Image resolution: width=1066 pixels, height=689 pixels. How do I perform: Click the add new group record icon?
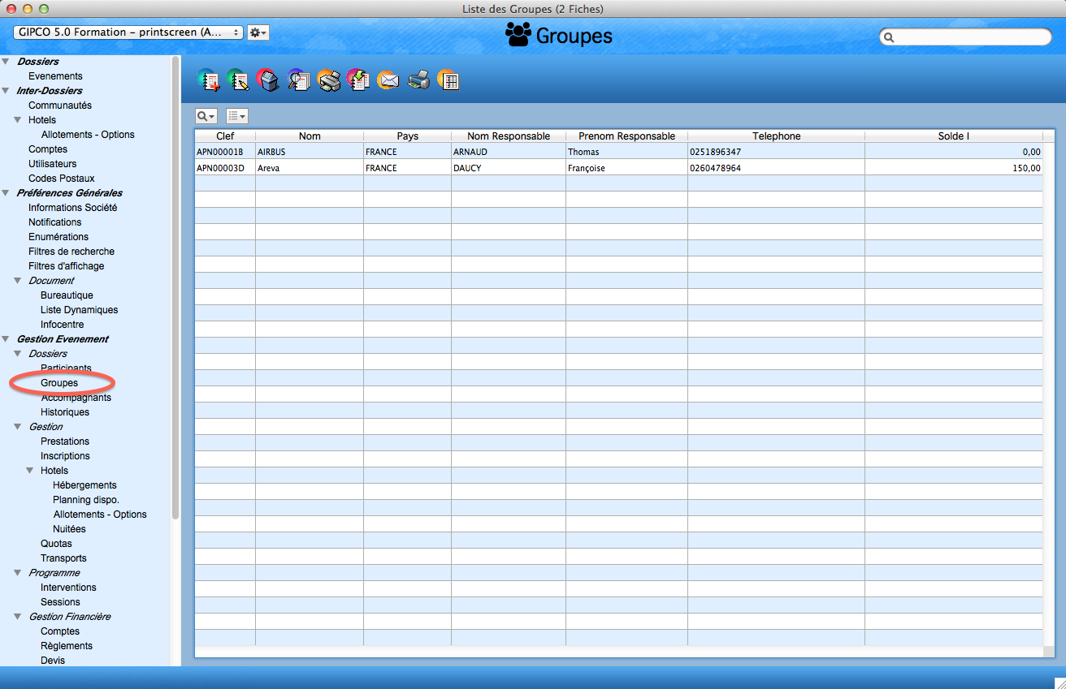click(208, 80)
